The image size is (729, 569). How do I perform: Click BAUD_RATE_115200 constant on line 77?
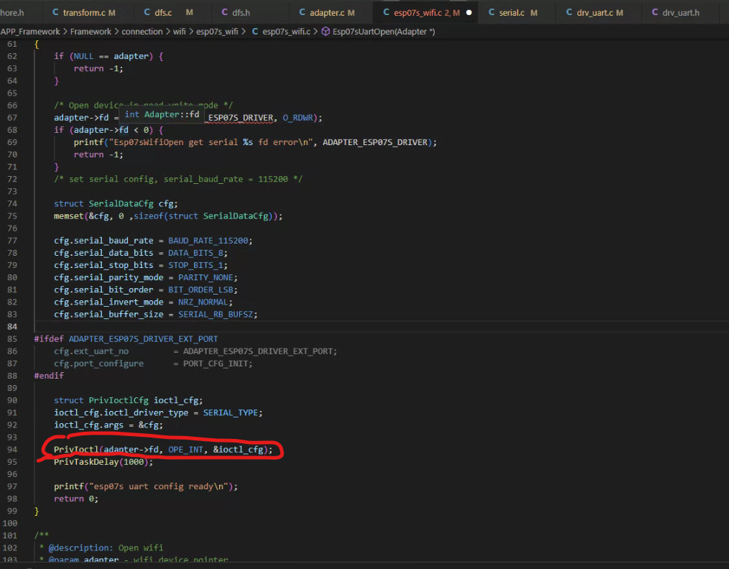tap(208, 241)
